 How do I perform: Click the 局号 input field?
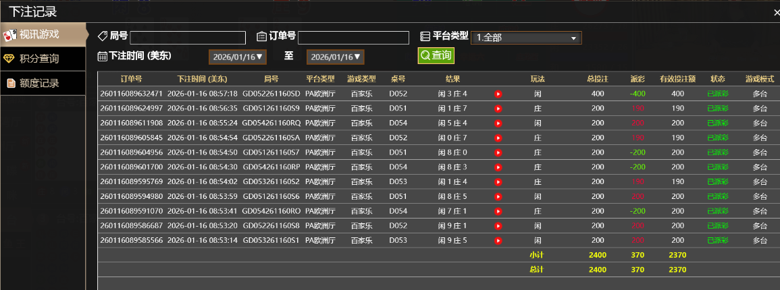(188, 38)
